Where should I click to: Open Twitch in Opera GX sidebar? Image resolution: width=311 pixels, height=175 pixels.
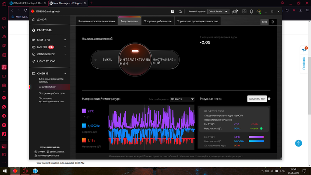point(4,45)
